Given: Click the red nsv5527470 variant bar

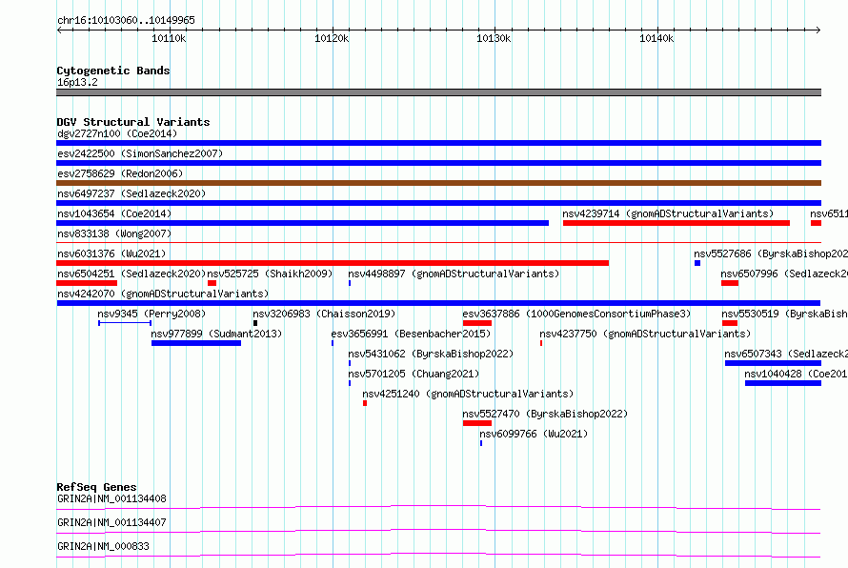Looking at the screenshot, I should click(477, 423).
